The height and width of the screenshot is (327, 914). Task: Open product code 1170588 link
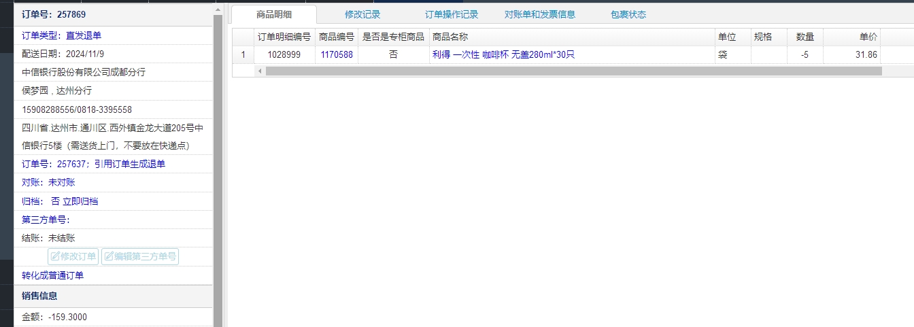(337, 54)
